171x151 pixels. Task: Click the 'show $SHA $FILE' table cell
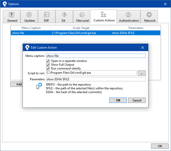[123, 33]
